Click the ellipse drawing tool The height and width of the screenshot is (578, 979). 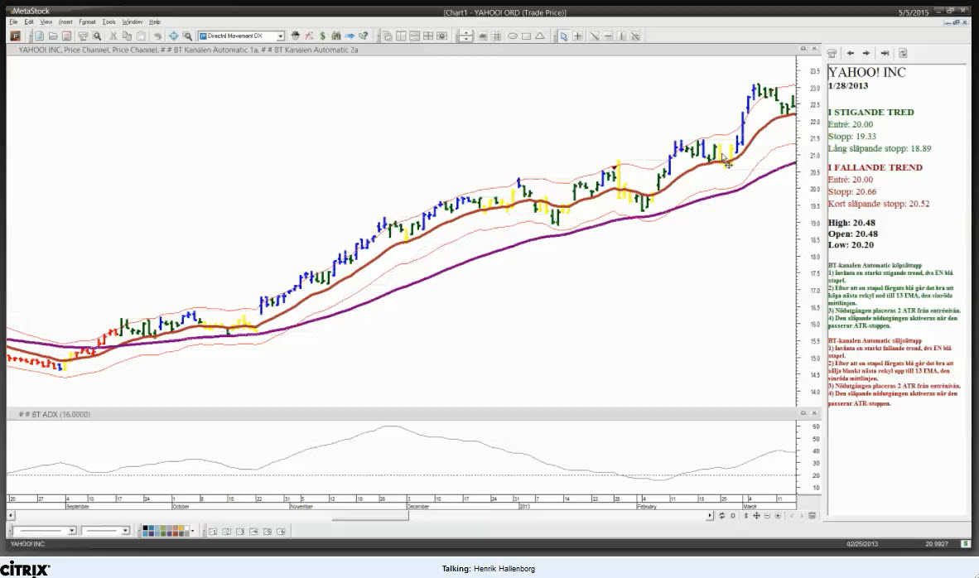click(513, 36)
